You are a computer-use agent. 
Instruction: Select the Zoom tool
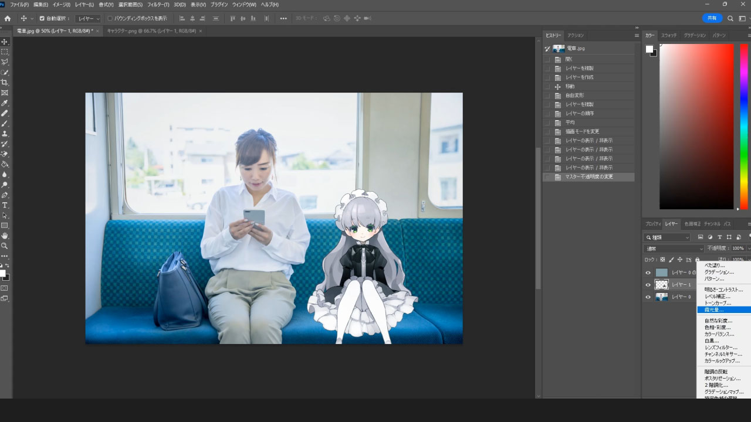pyautogui.click(x=5, y=246)
